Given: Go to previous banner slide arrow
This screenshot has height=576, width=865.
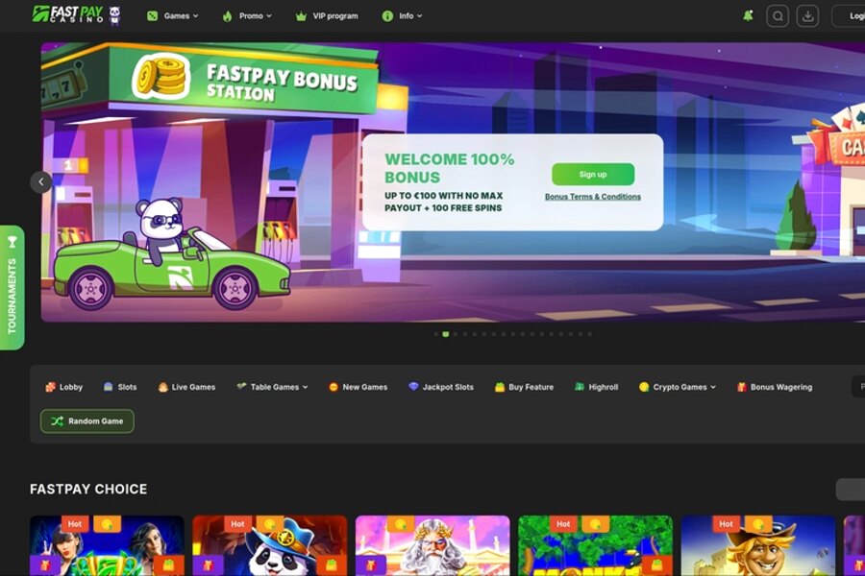Looking at the screenshot, I should pos(40,181).
